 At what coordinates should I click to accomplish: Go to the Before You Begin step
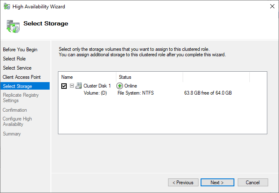(20, 50)
